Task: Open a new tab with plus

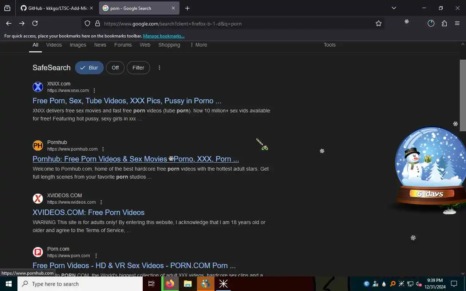Action: [187, 8]
